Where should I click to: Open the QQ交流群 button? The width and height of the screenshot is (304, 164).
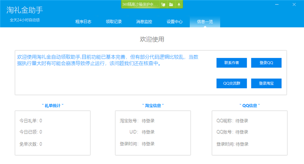click(x=232, y=83)
